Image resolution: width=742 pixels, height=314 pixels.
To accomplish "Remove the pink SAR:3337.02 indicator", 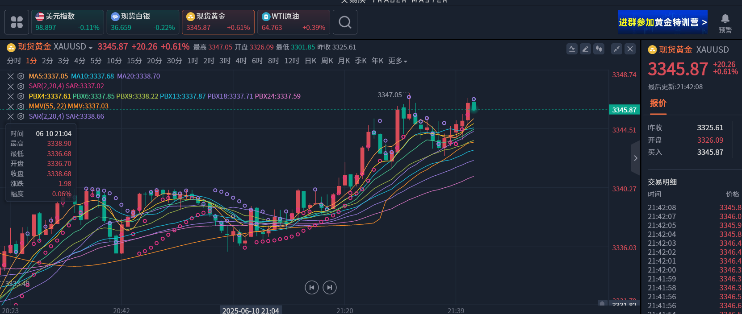I will [x=11, y=87].
